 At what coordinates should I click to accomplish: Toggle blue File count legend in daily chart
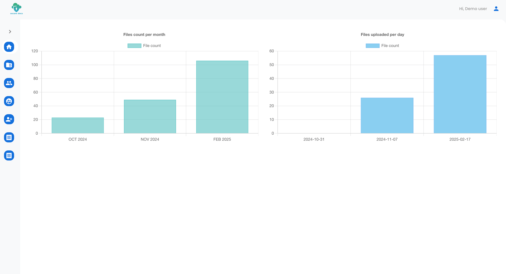pyautogui.click(x=372, y=46)
